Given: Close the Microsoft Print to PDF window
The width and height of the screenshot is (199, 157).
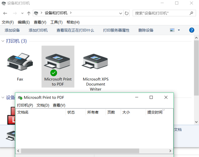Looking at the screenshot, I should tap(166, 97).
